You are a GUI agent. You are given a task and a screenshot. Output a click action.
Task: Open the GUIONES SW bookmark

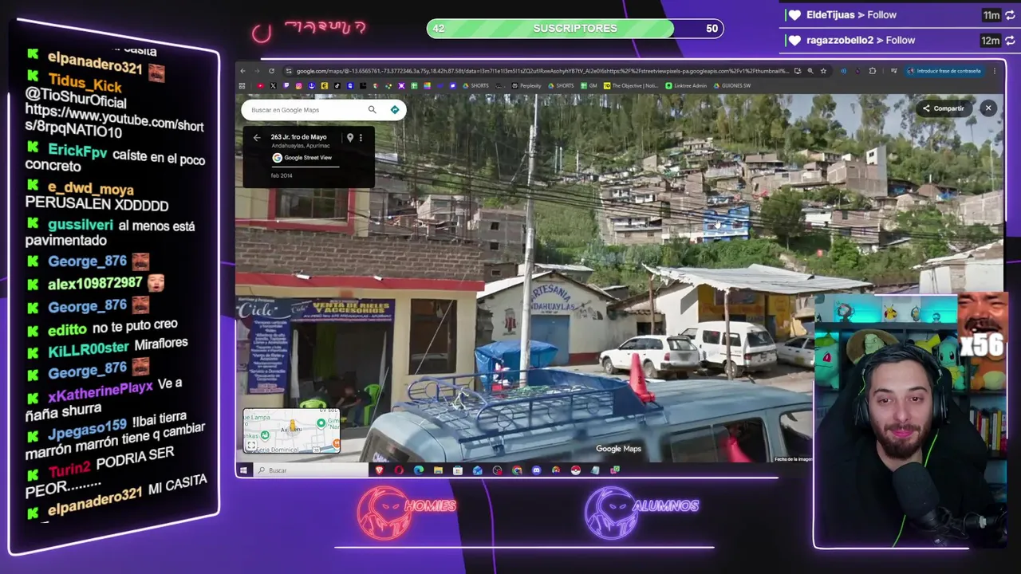[x=732, y=86]
